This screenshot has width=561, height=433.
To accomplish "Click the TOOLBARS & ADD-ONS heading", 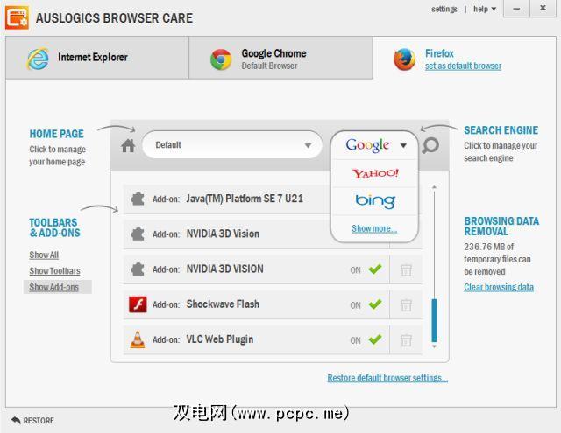I will [54, 227].
